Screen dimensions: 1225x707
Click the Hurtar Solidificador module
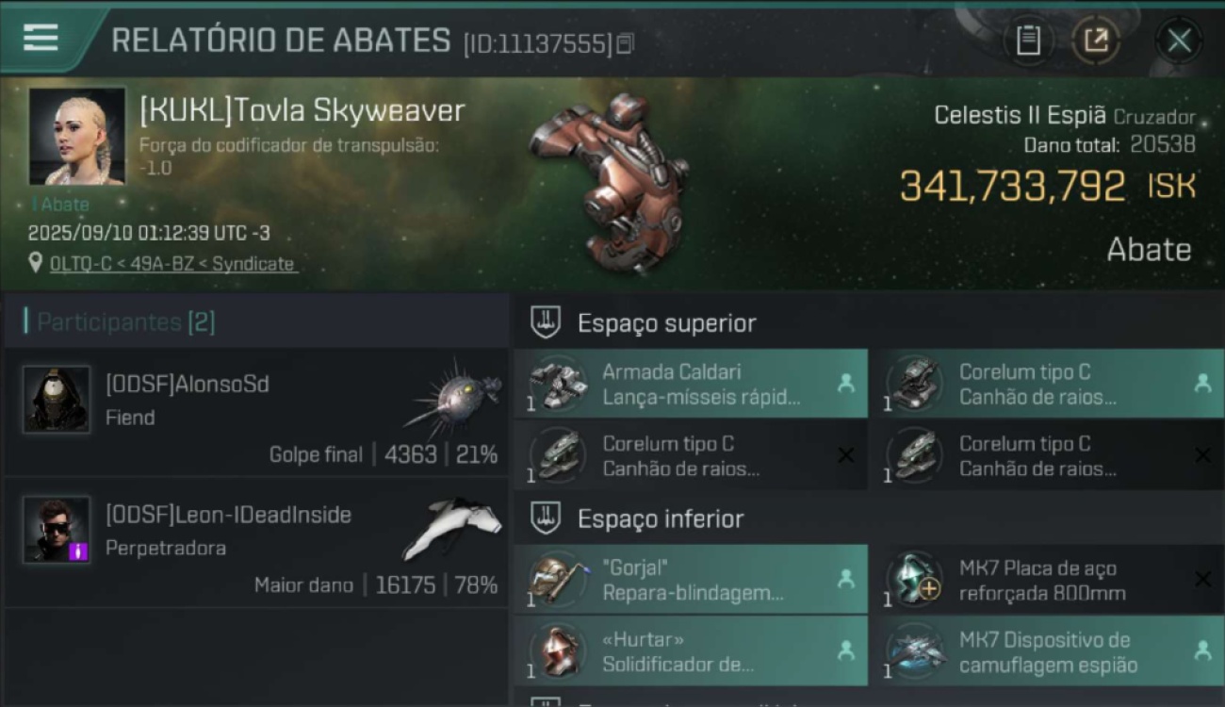[x=691, y=651]
